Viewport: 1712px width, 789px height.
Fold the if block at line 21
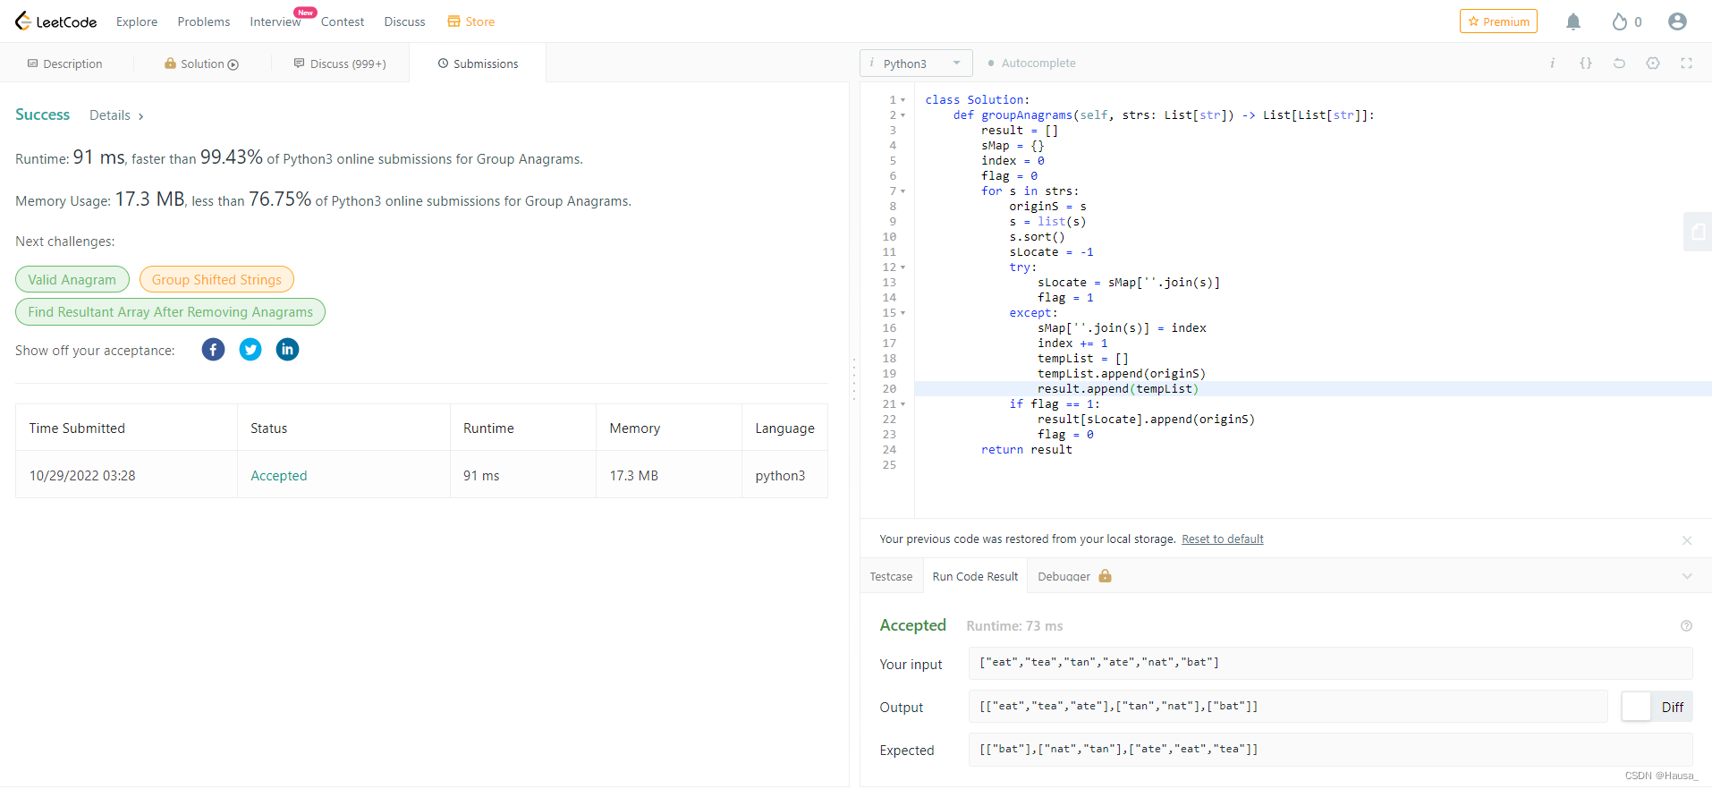[903, 404]
